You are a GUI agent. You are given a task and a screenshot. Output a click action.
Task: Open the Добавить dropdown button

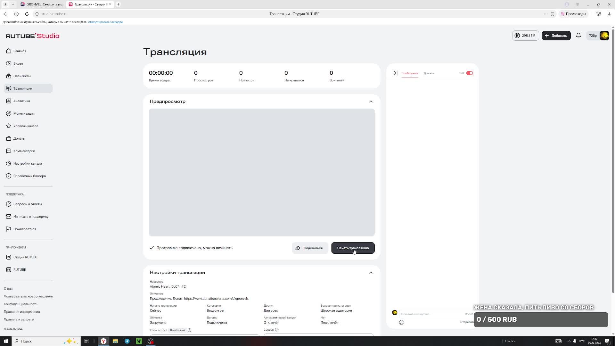coord(556,36)
